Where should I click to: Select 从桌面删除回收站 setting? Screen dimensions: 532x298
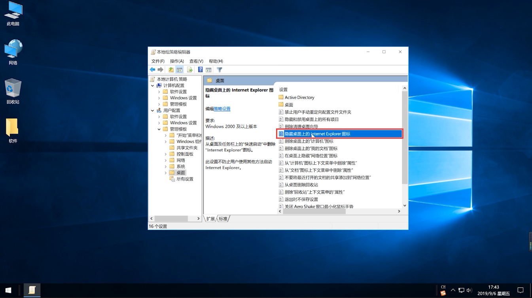(298, 185)
